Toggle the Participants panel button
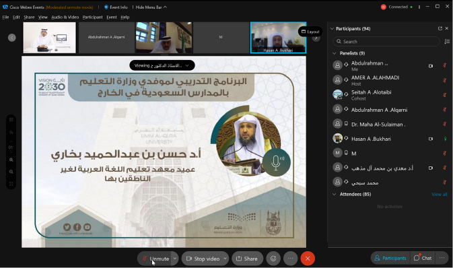Image resolution: width=453 pixels, height=268 pixels. pyautogui.click(x=390, y=258)
